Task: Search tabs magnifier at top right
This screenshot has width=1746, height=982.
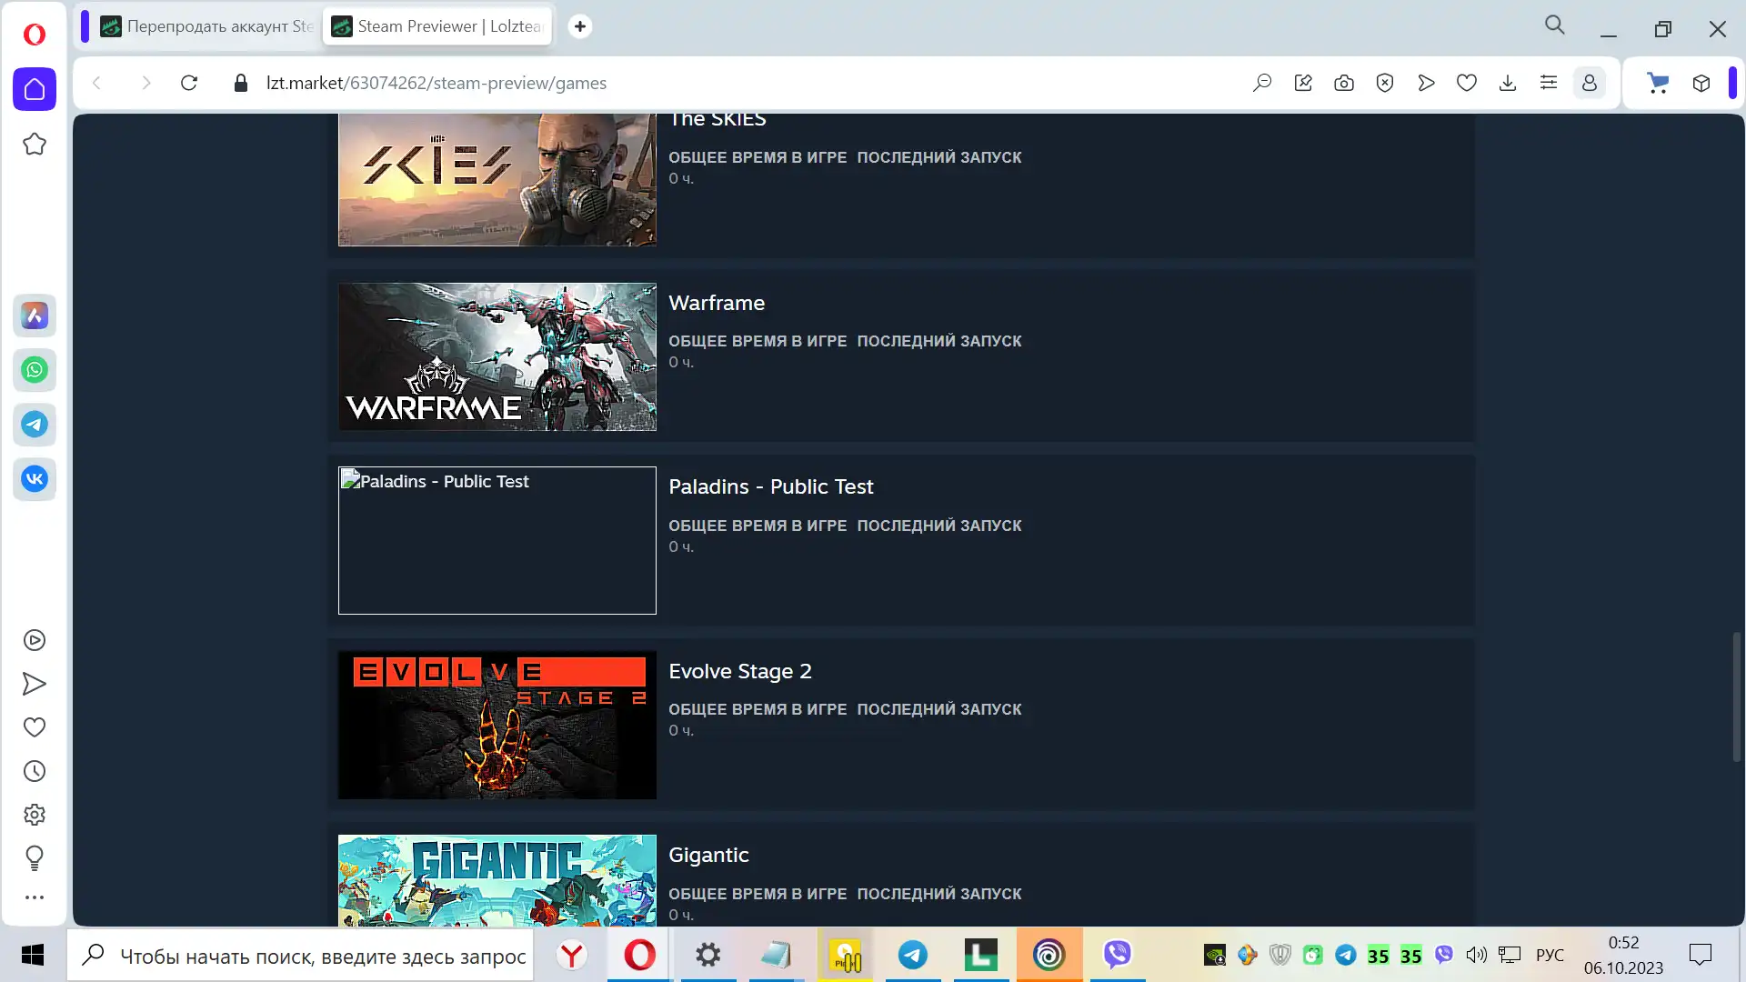Action: (1555, 25)
